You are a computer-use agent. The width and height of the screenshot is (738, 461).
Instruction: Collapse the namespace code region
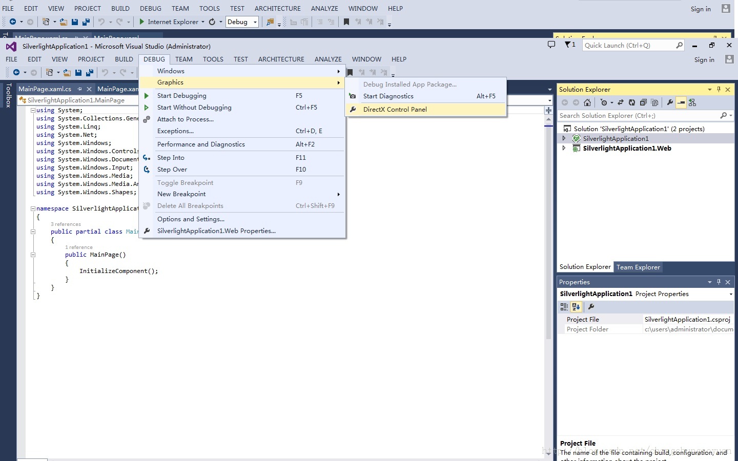point(33,208)
